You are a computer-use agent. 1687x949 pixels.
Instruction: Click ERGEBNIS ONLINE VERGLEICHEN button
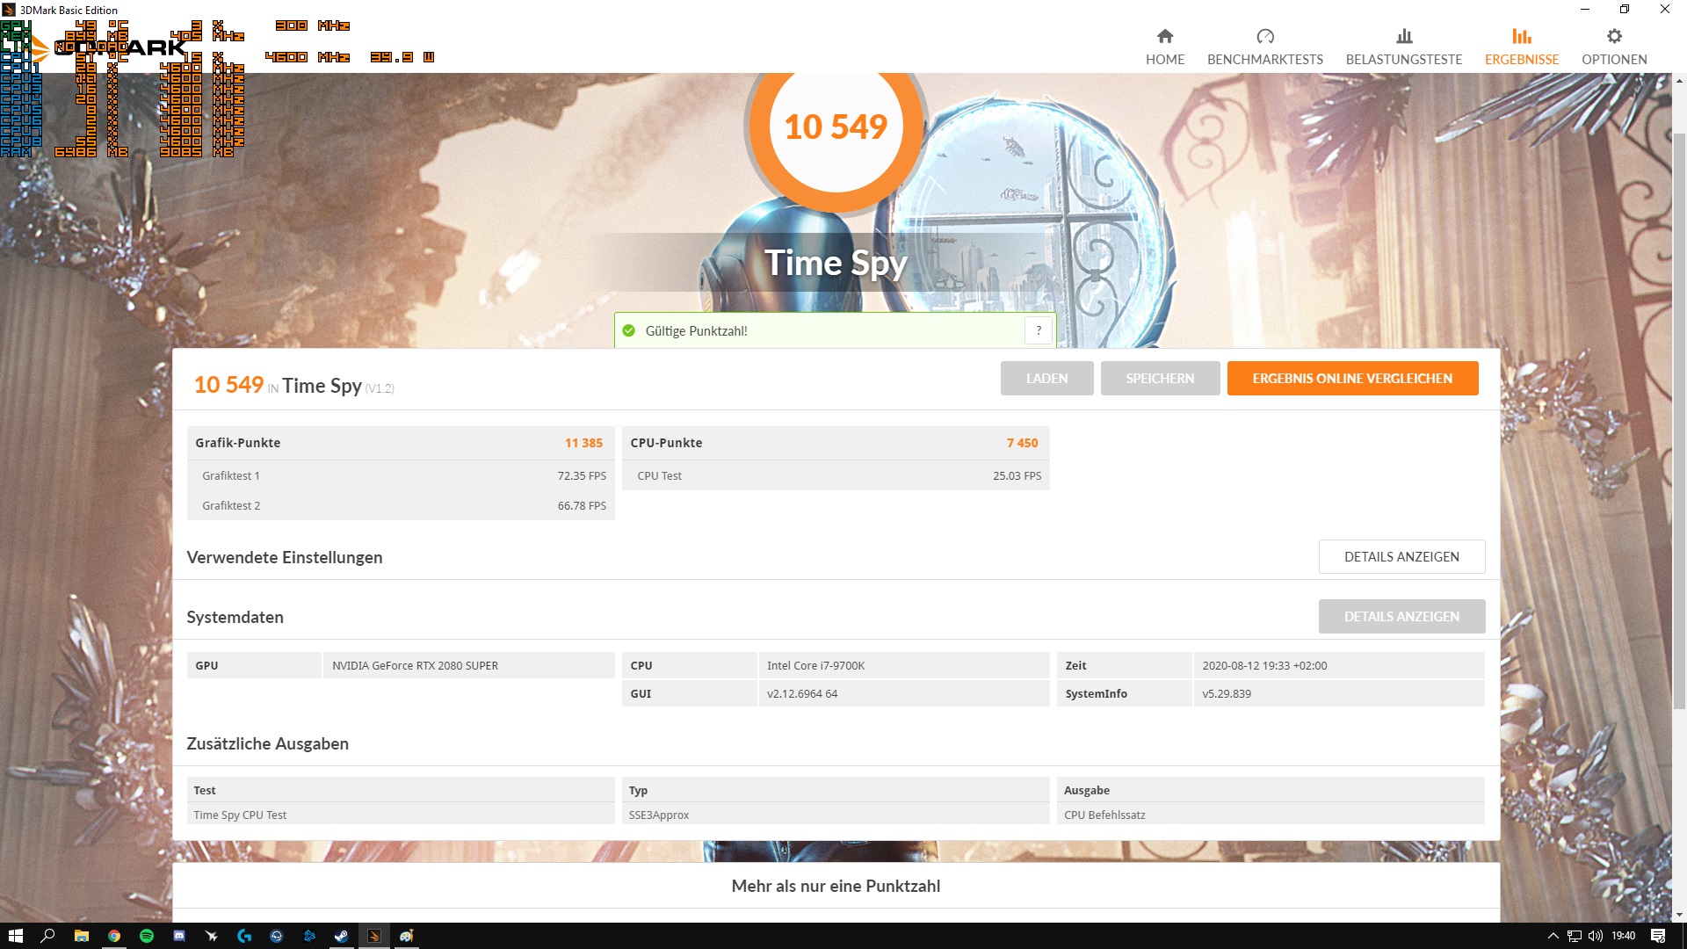coord(1351,378)
